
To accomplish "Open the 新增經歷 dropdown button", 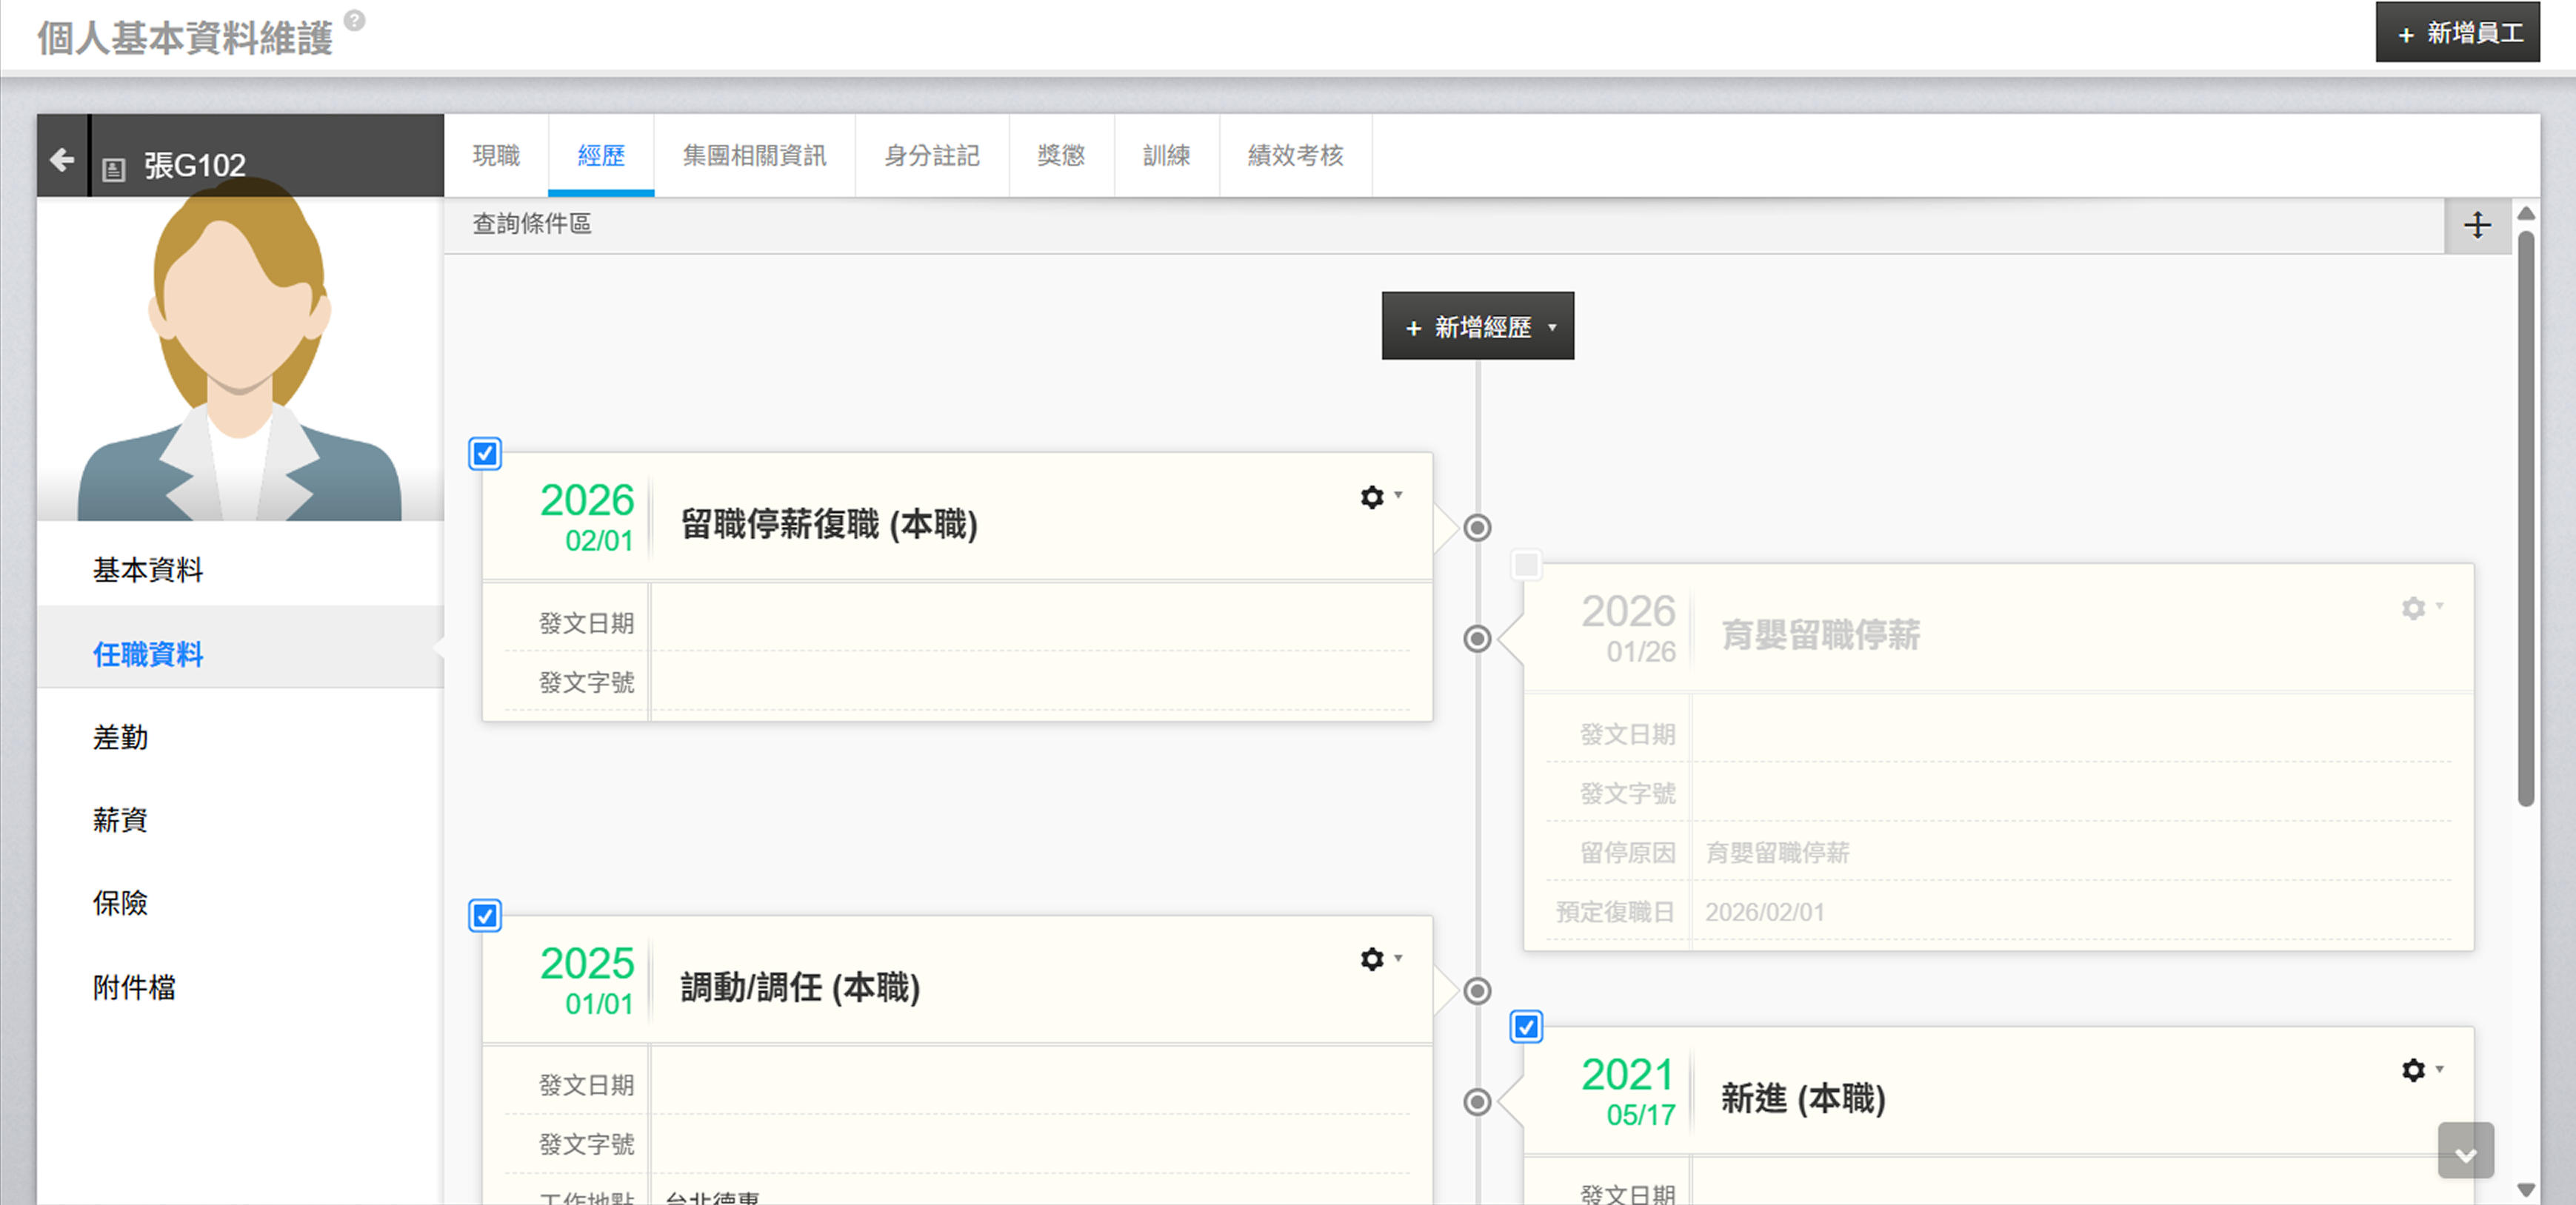I will [1477, 326].
